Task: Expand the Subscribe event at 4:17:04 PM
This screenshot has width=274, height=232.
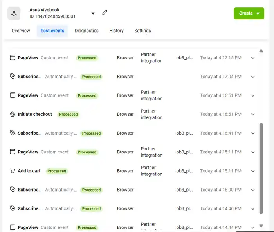Action: 253,77
